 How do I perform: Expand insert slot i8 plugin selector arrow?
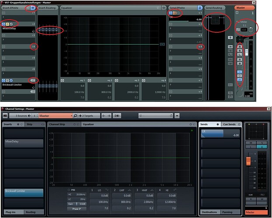click(x=3, y=96)
